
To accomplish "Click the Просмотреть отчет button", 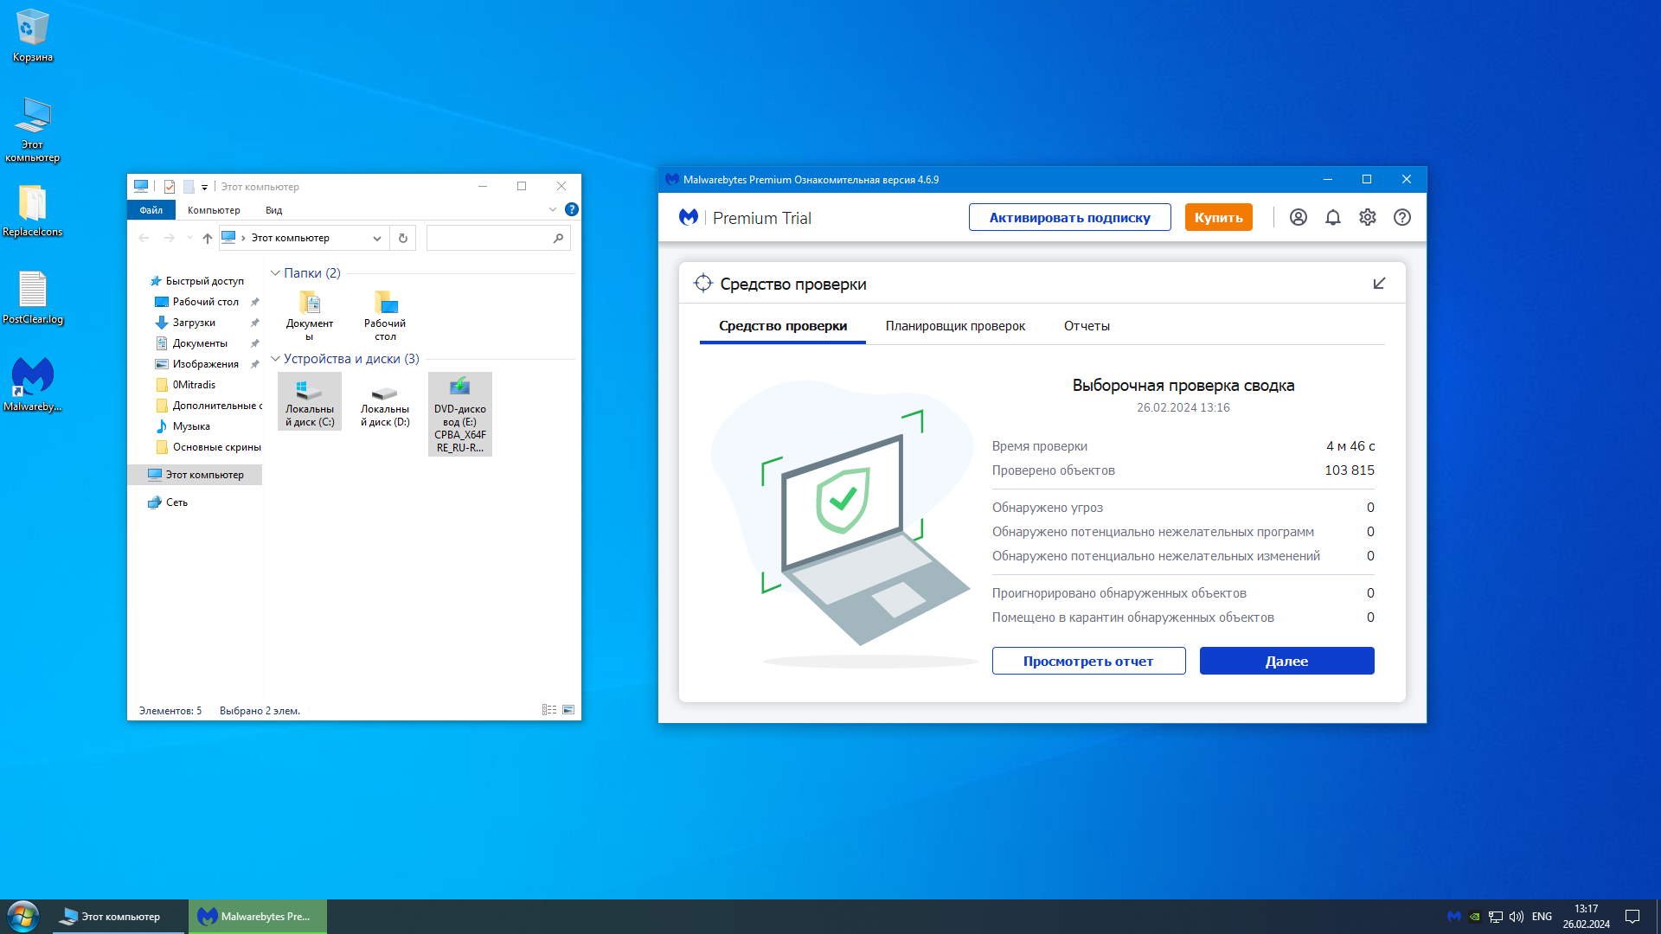I will point(1088,661).
